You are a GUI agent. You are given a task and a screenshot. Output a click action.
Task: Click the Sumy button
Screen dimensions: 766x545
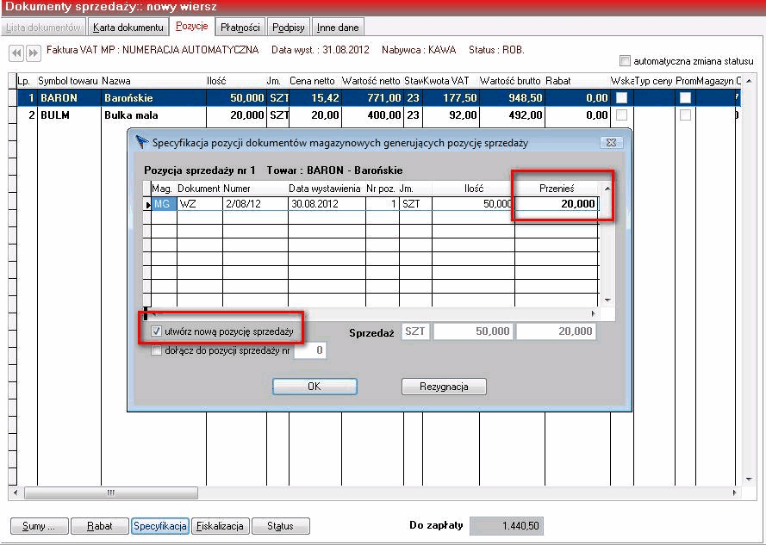click(39, 526)
